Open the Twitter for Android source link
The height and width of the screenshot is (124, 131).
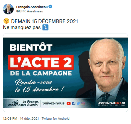click(x=56, y=119)
